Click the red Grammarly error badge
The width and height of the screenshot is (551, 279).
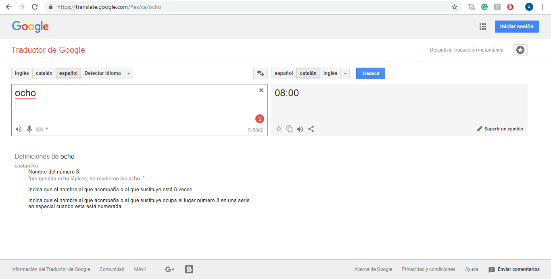tap(260, 119)
